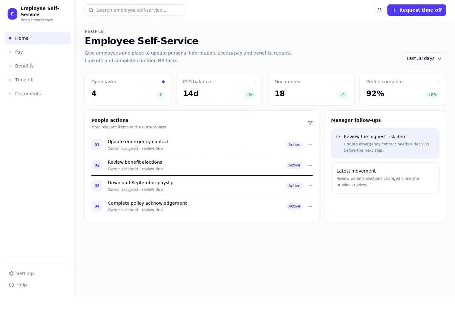The image size is (455, 323).
Task: Click Active status on Complete policy acknowledgement
Action: coord(294,206)
